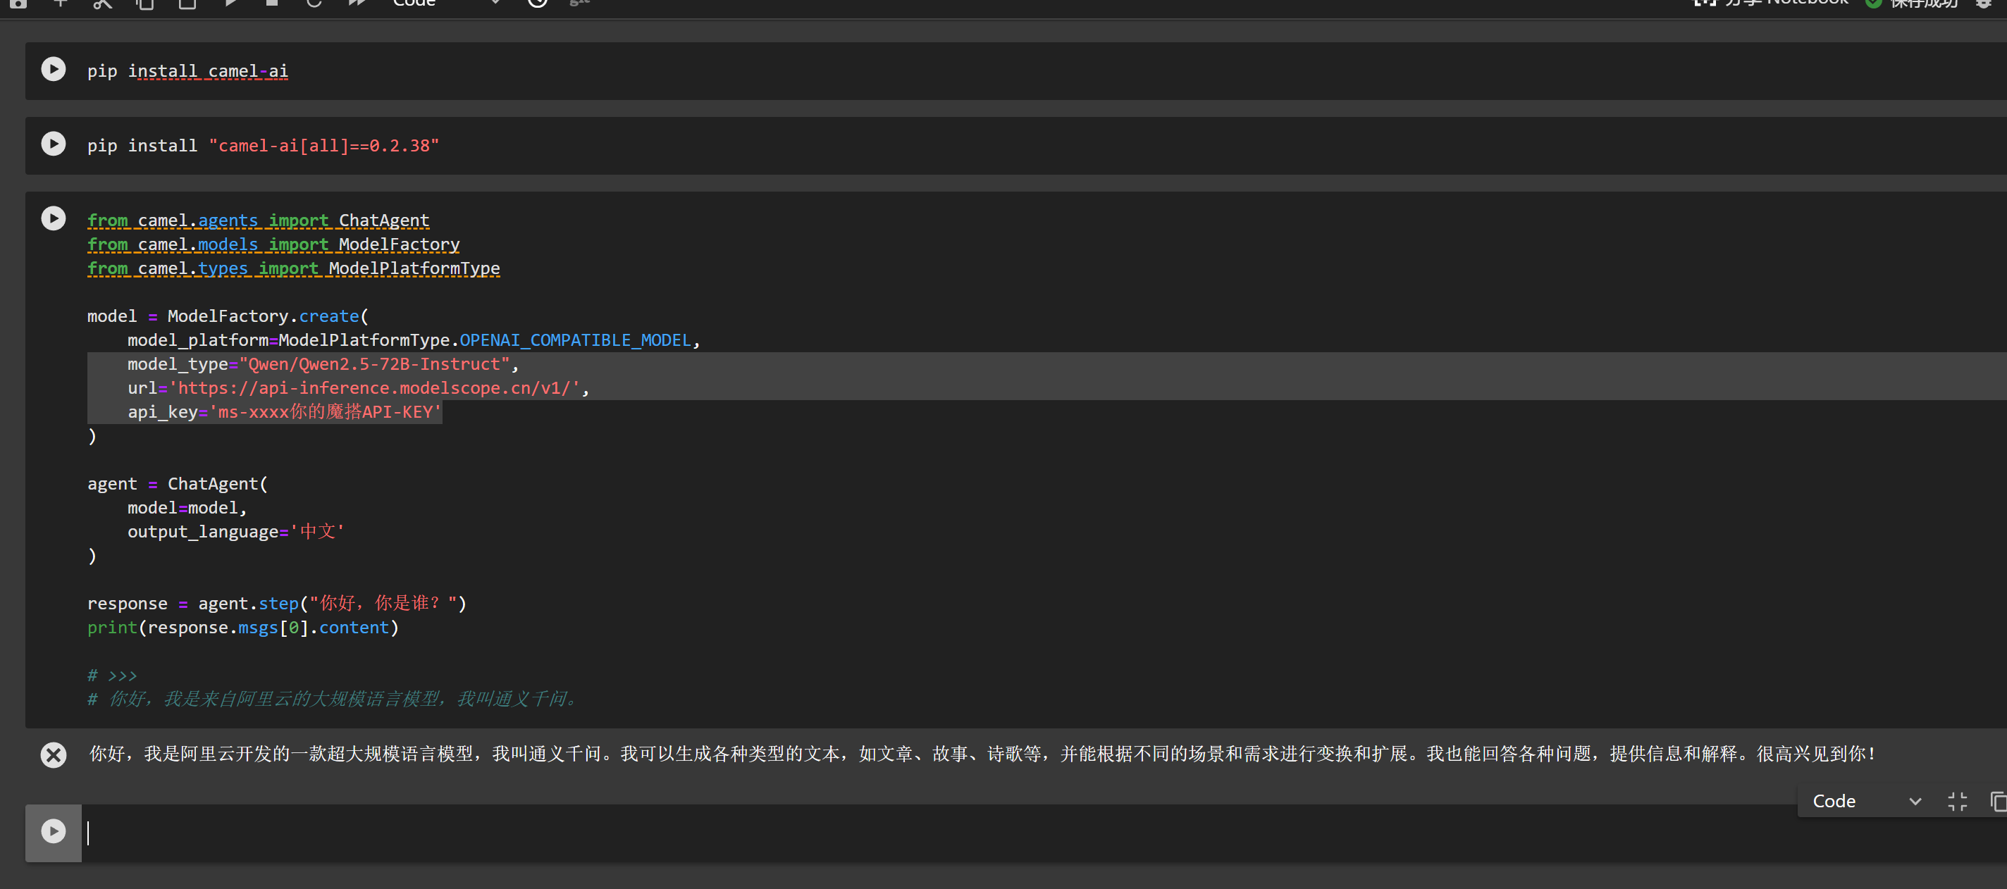Click the stop kernel square icon
This screenshot has width=2007, height=889.
click(272, 4)
